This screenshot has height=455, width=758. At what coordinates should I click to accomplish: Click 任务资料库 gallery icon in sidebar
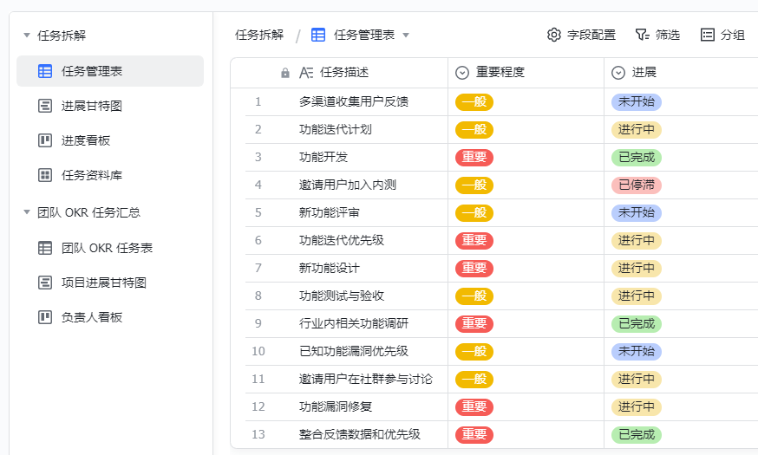(x=45, y=175)
